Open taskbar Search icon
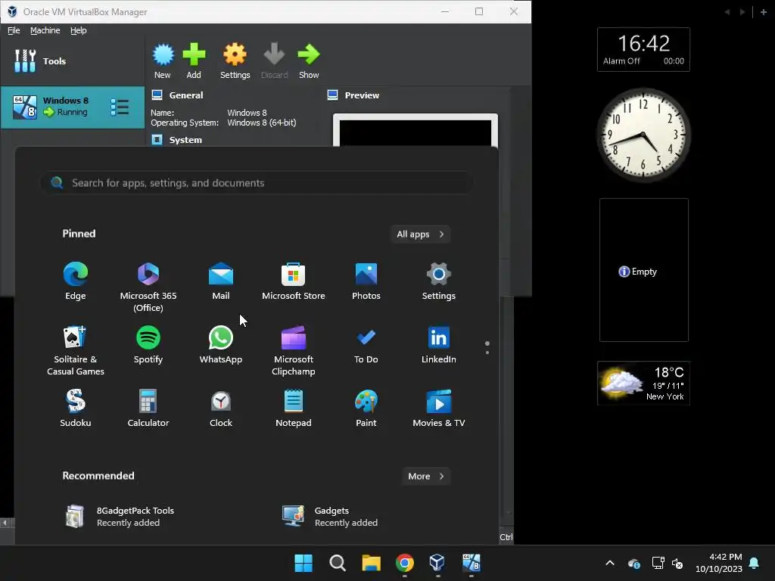Viewport: 775px width, 581px height. click(338, 563)
